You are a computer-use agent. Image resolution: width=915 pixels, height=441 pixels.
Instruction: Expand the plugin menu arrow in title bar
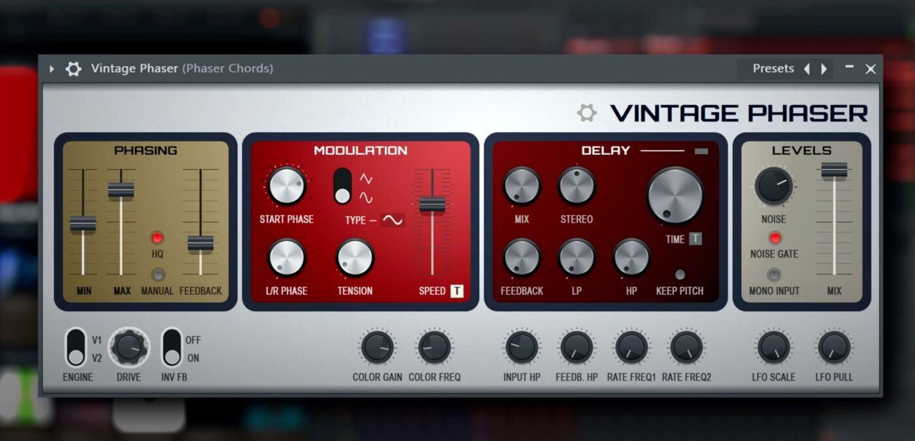coord(52,69)
